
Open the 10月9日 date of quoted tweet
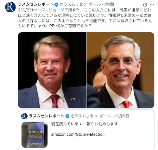pyautogui.click(x=122, y=116)
